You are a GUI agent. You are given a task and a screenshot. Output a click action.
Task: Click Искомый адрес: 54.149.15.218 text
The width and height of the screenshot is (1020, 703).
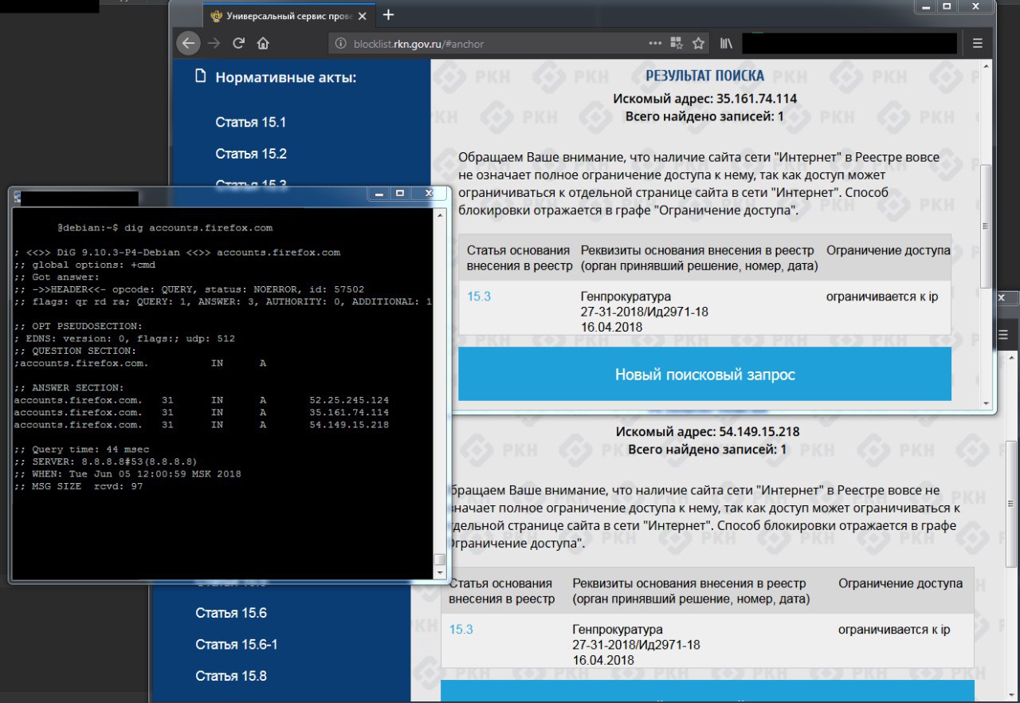(708, 432)
